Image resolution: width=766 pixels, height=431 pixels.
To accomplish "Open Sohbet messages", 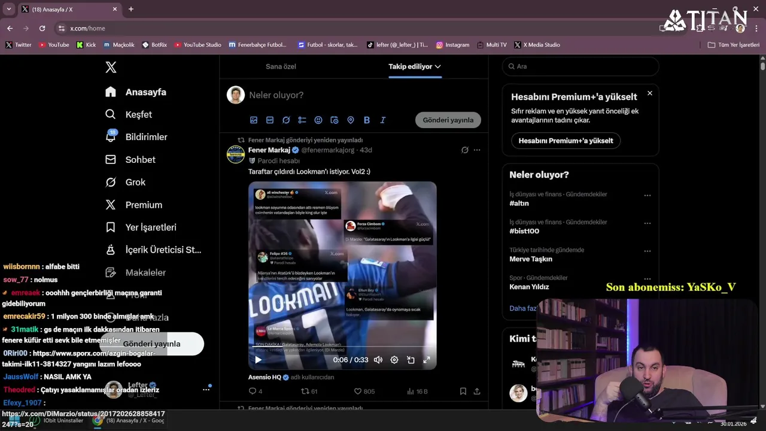I will pos(130,160).
